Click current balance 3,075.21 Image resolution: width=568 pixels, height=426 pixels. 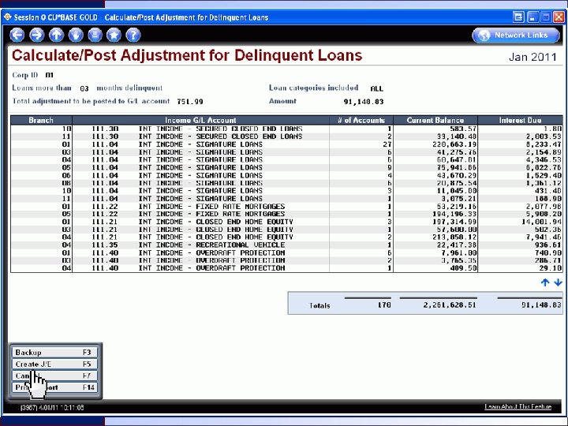[458, 199]
